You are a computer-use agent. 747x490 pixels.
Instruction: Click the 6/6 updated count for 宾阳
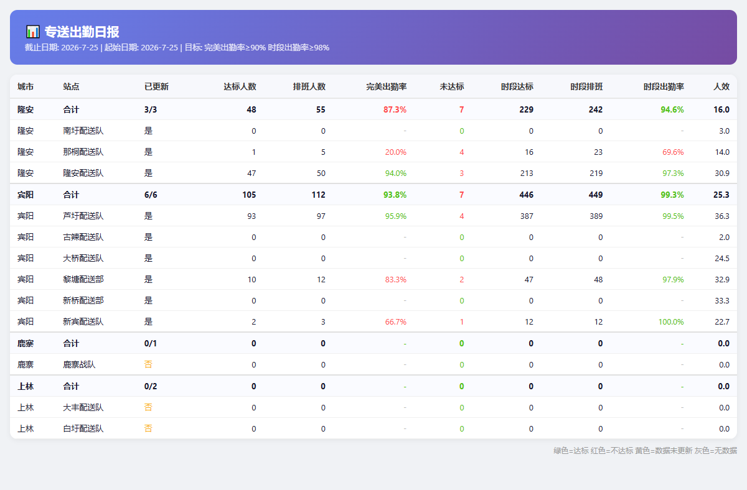coord(151,195)
